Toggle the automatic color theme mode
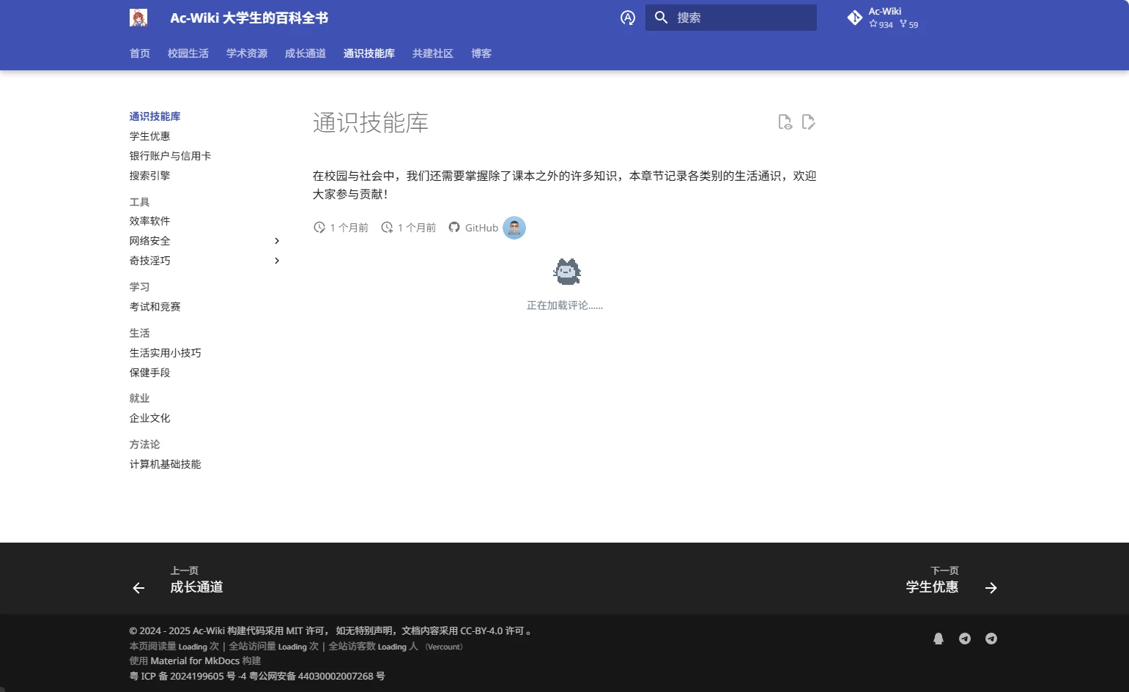This screenshot has height=692, width=1129. coord(627,18)
